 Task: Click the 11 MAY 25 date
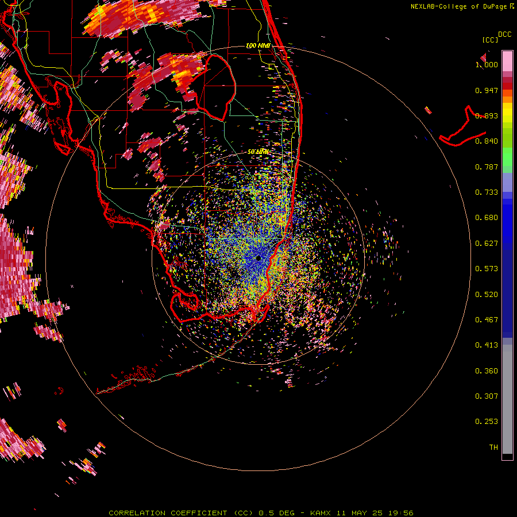[x=360, y=513]
